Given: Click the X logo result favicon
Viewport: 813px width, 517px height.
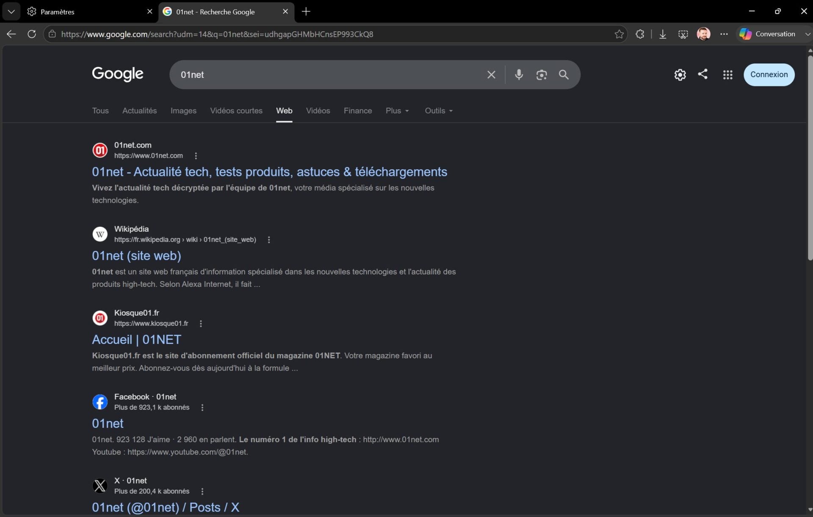Looking at the screenshot, I should 100,486.
